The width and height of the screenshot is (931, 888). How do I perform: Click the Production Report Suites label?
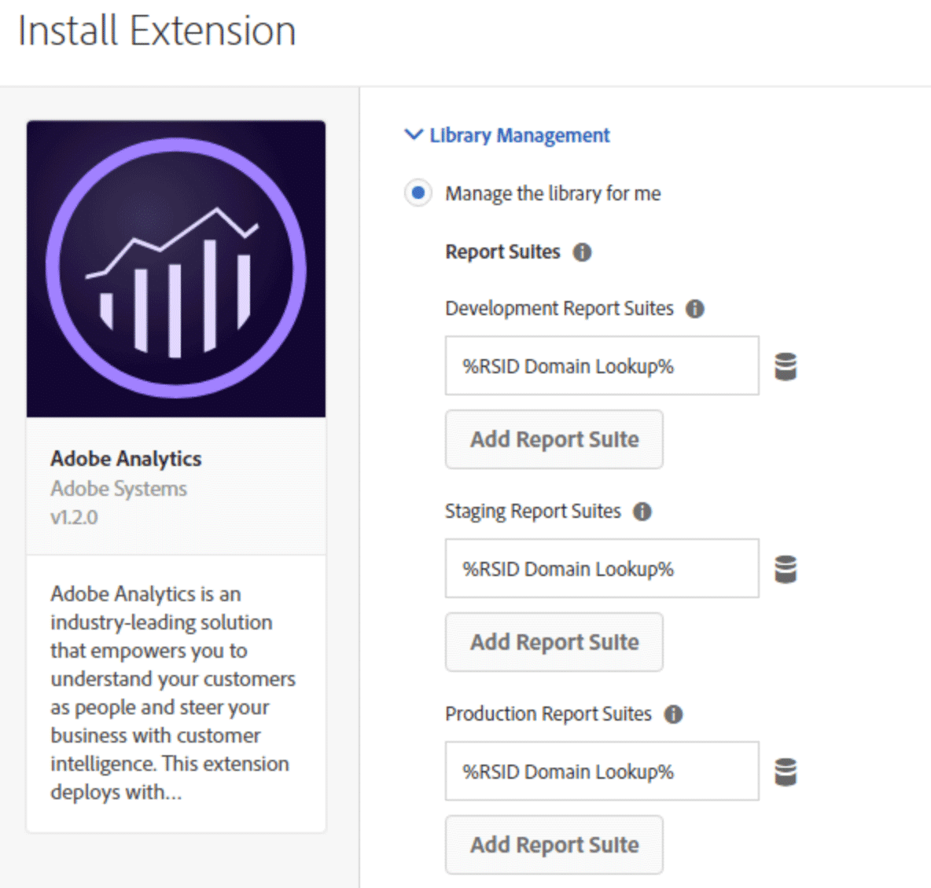point(548,714)
